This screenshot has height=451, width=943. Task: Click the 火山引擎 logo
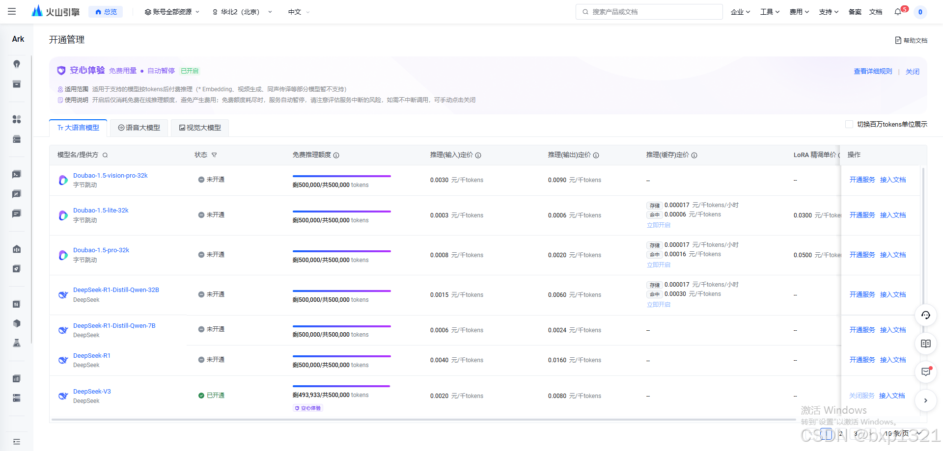point(55,11)
